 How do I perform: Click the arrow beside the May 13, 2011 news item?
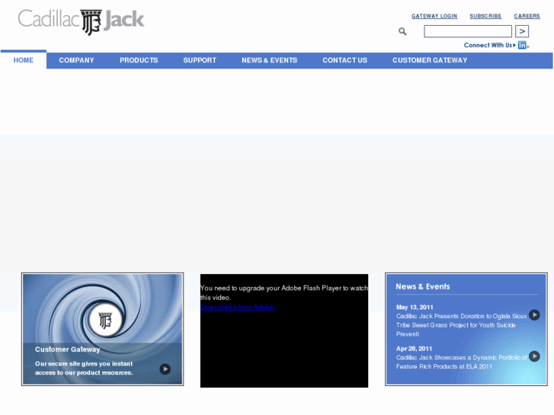point(534,314)
